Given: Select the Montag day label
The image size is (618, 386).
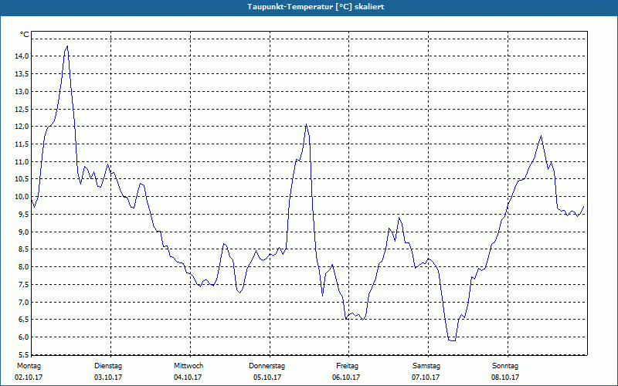Looking at the screenshot, I should coord(29,366).
